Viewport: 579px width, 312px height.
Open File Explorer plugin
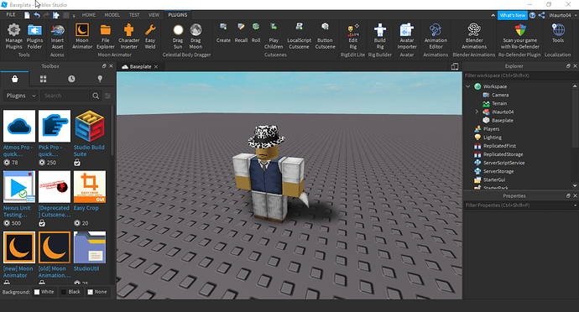[x=105, y=36]
